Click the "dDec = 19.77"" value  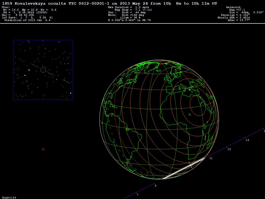(239, 20)
